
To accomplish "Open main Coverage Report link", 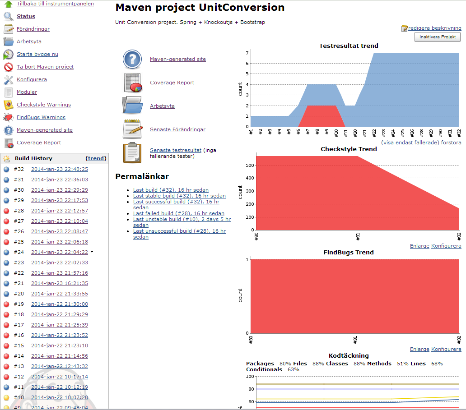I will click(172, 83).
